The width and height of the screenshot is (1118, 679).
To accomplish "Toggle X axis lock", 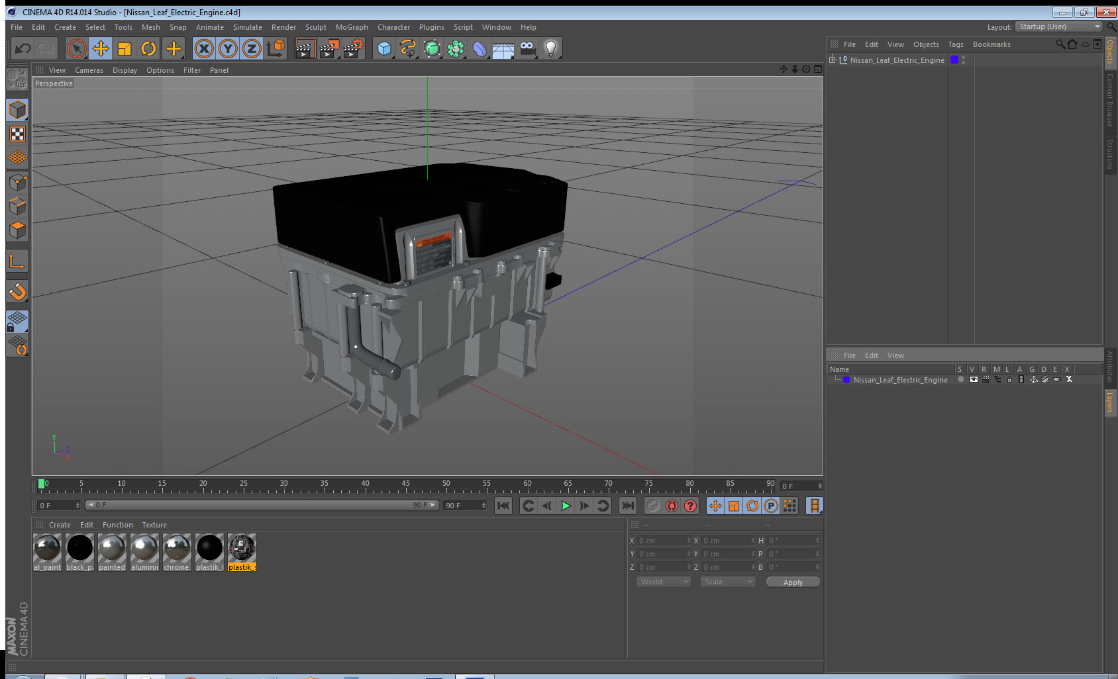I will coord(204,48).
